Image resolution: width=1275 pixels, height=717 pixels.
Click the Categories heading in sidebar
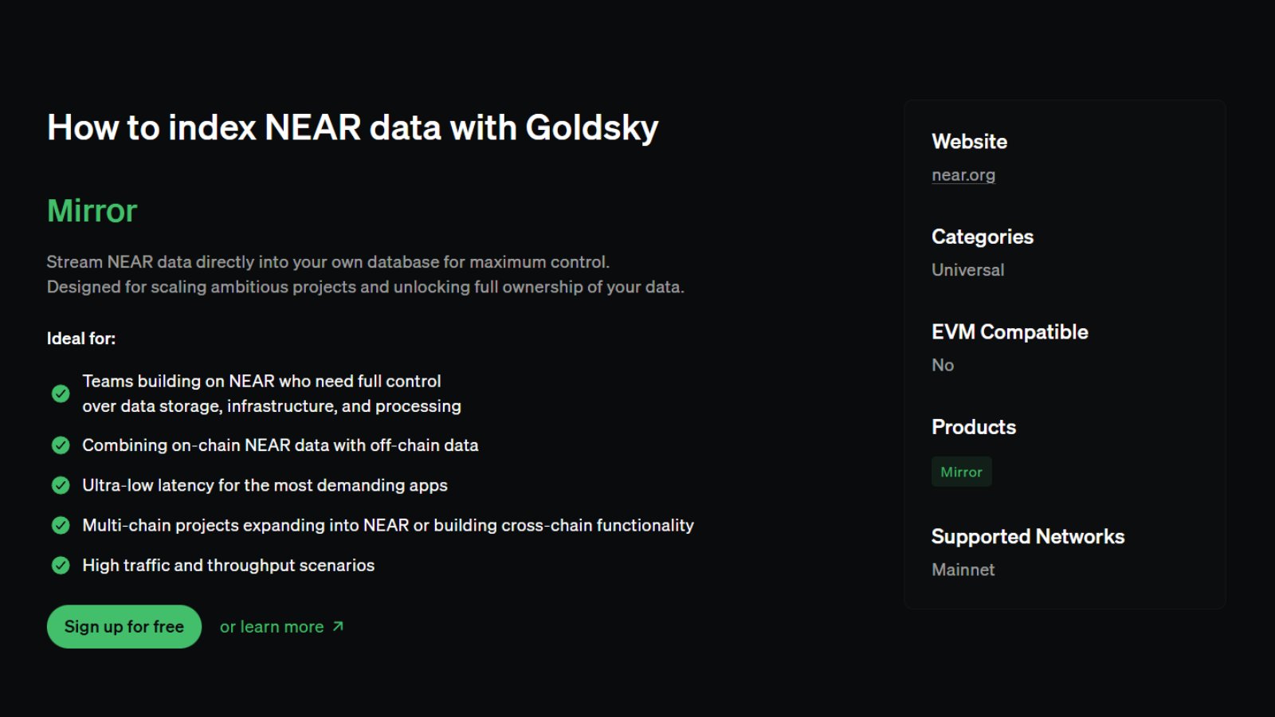[x=983, y=237]
